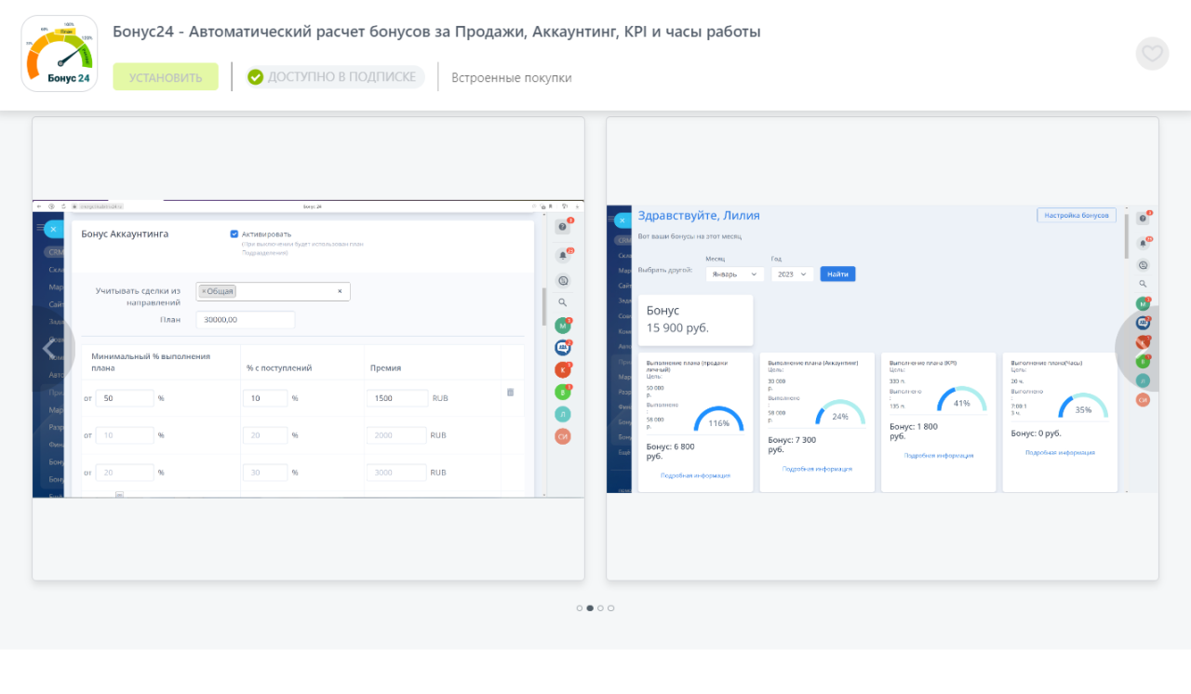This screenshot has height=694, width=1191.
Task: Select teal Л avatar in Бонус Аккаунтинга screenshot
Action: coord(562,414)
